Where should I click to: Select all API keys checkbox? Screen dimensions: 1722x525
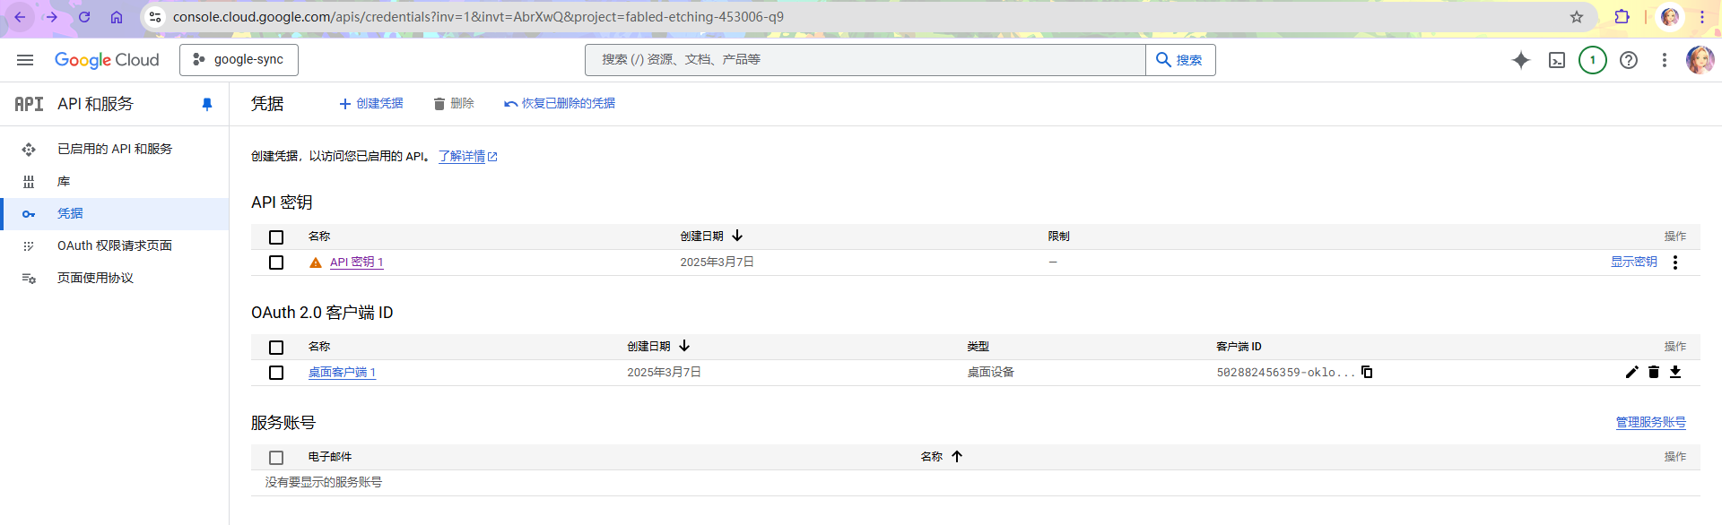tap(276, 237)
